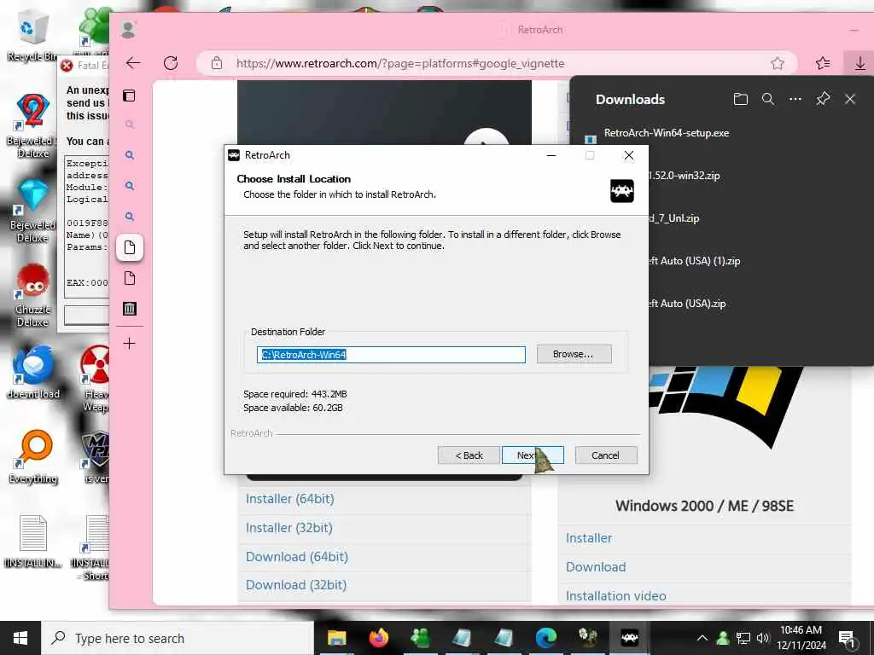Click the taskbar search box
This screenshot has height=655, width=874.
pos(178,638)
